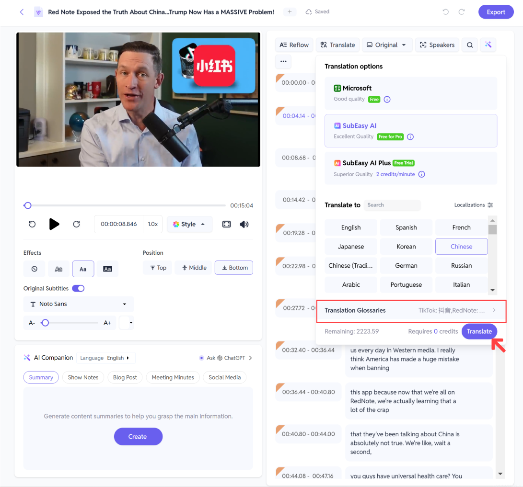Choose Japanese as target language
The width and height of the screenshot is (523, 487).
pos(351,247)
